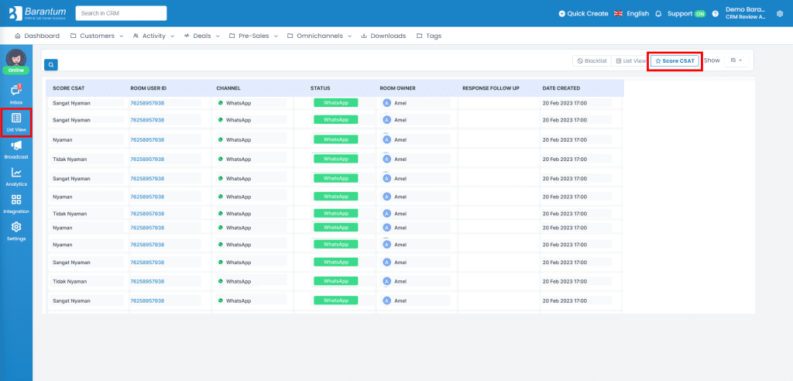Click the Search in CRM field
Viewport: 793px width, 381px height.
click(121, 13)
